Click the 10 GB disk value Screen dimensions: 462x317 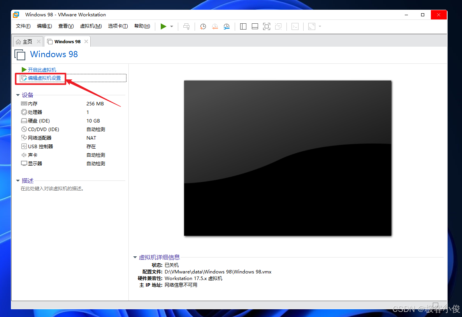coord(93,121)
